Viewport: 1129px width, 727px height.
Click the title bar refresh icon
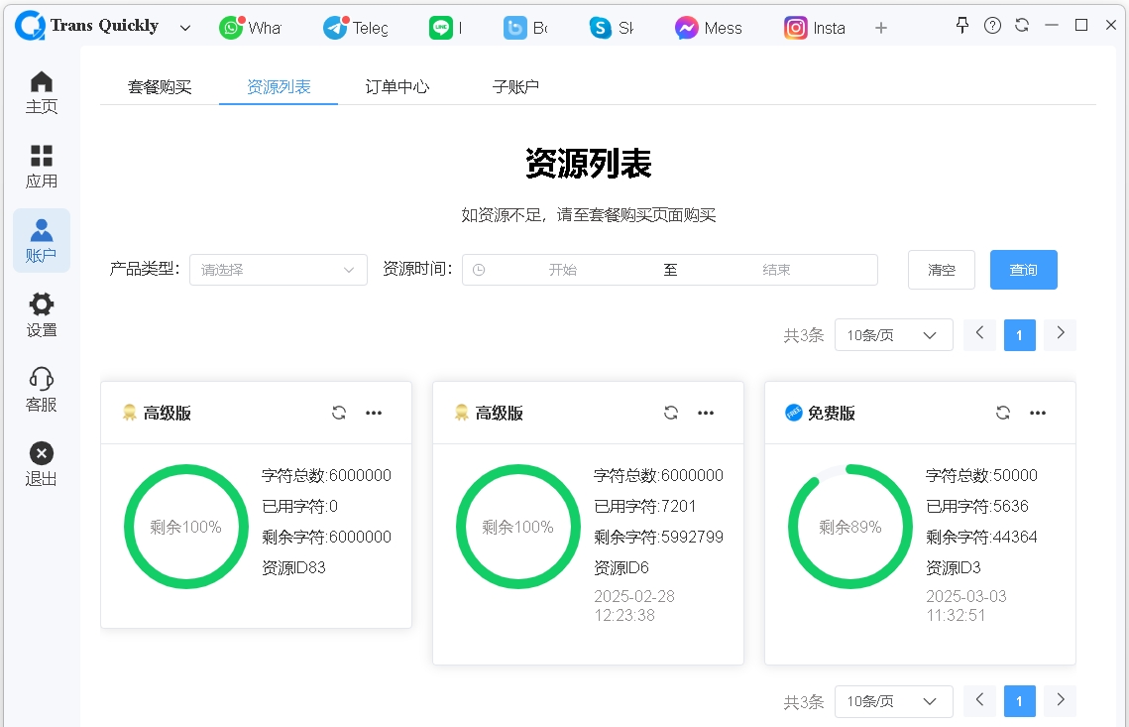(x=1022, y=25)
